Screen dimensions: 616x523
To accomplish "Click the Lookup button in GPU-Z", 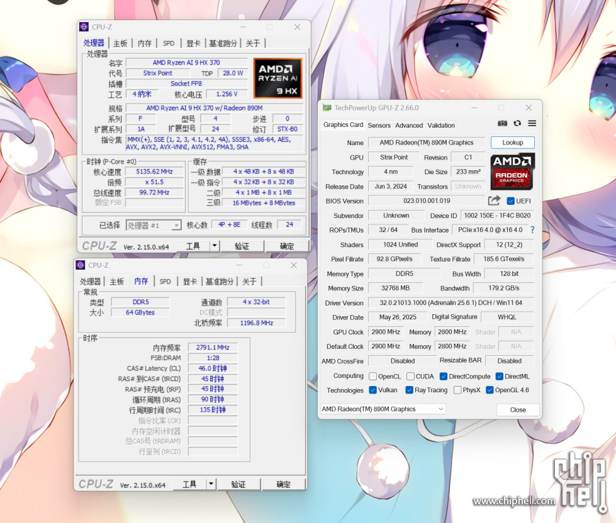I will (513, 143).
